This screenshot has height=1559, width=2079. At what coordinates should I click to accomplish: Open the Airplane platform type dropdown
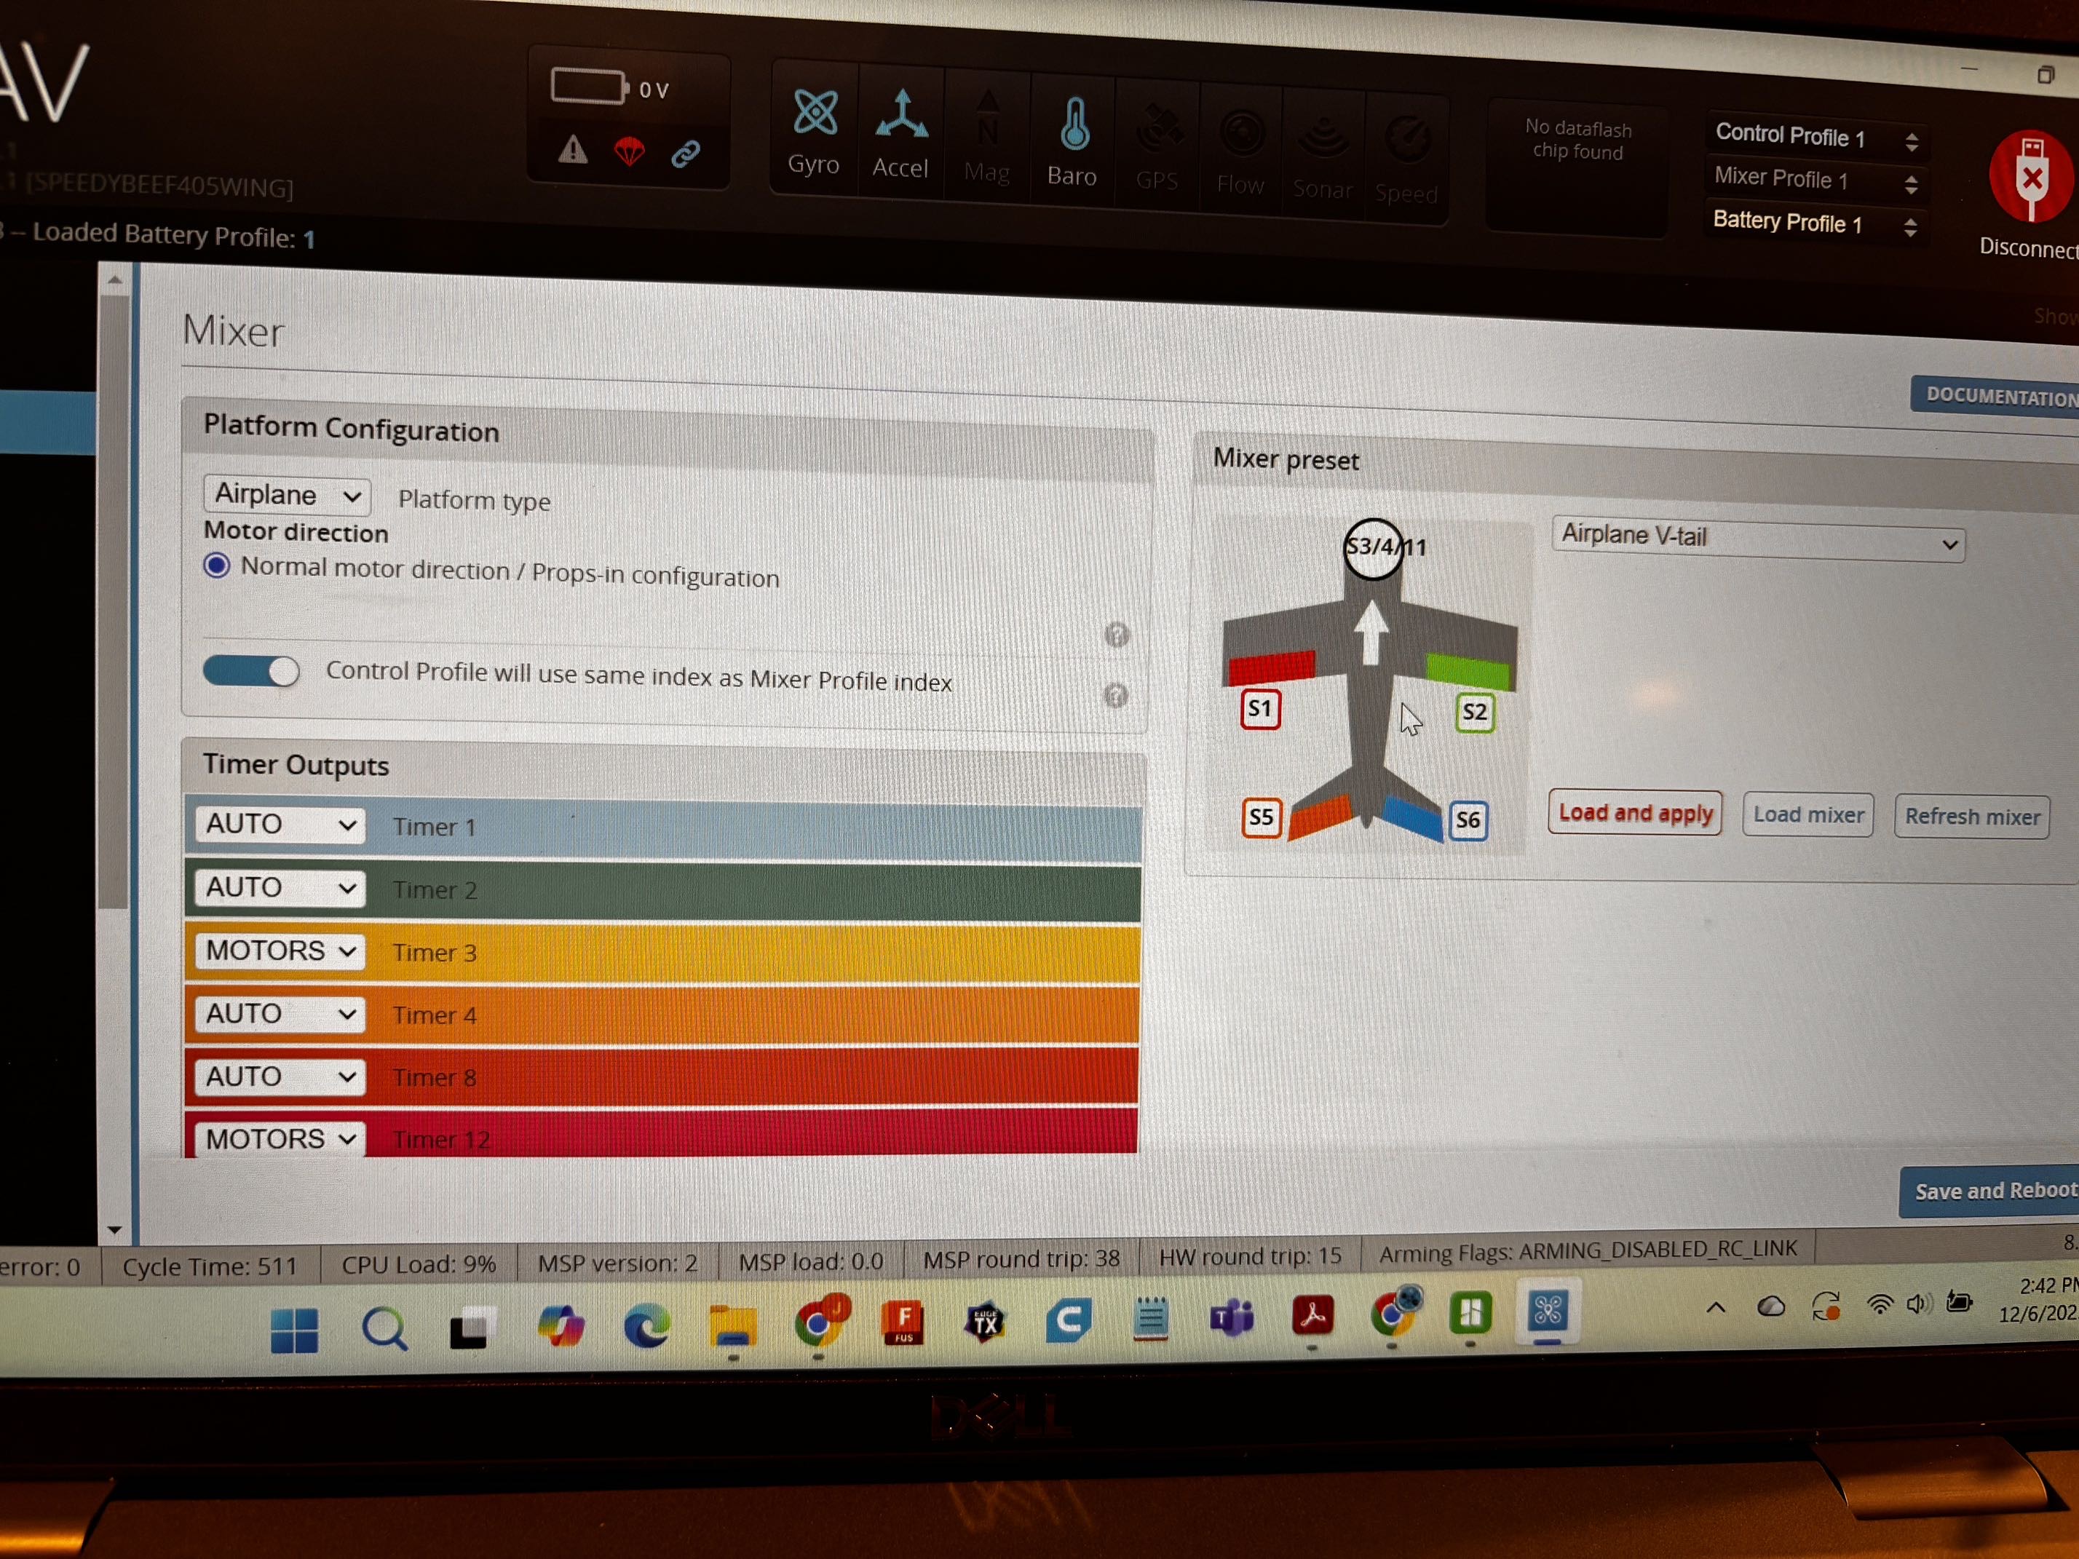(x=286, y=494)
